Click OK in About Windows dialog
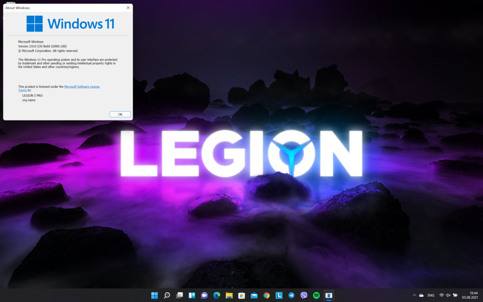The width and height of the screenshot is (483, 302). point(120,115)
